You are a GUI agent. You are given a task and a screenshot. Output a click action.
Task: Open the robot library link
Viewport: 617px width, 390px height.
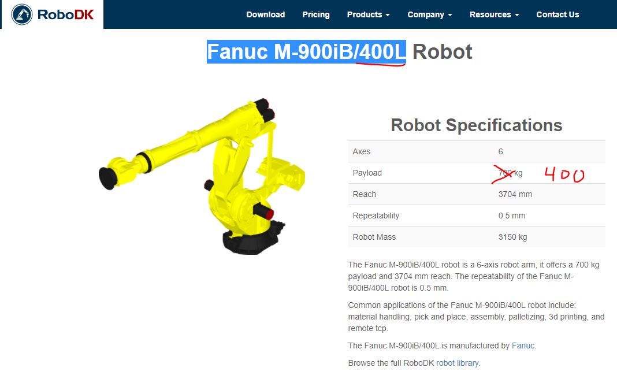coord(457,363)
